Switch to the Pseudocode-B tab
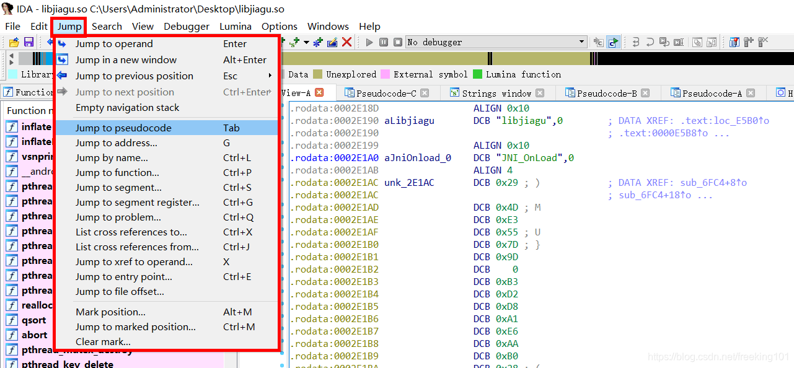Viewport: 794px width, 368px height. [x=607, y=93]
